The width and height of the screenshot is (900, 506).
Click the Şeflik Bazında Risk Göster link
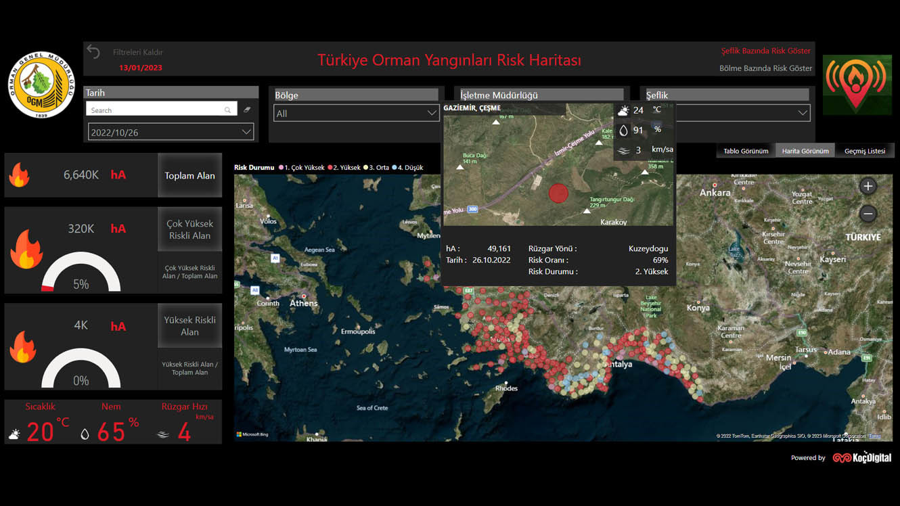click(765, 50)
